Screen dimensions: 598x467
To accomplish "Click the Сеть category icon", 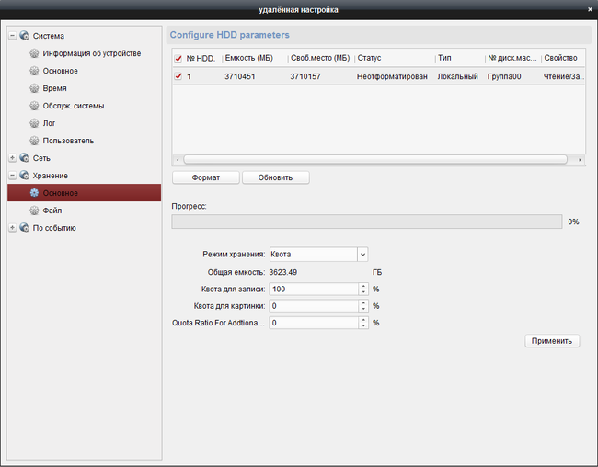I will point(24,158).
